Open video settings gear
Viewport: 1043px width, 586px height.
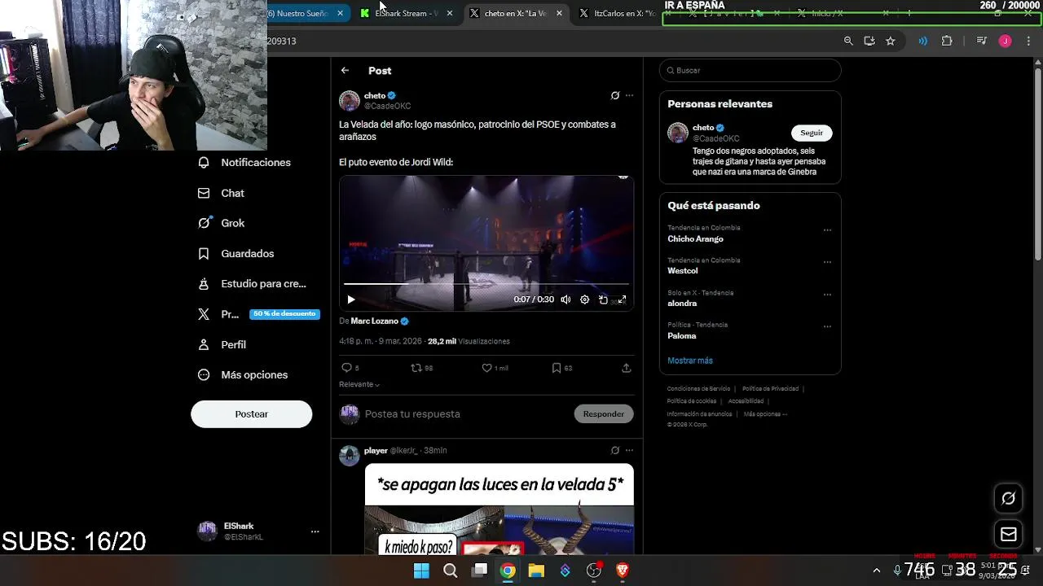click(x=584, y=300)
